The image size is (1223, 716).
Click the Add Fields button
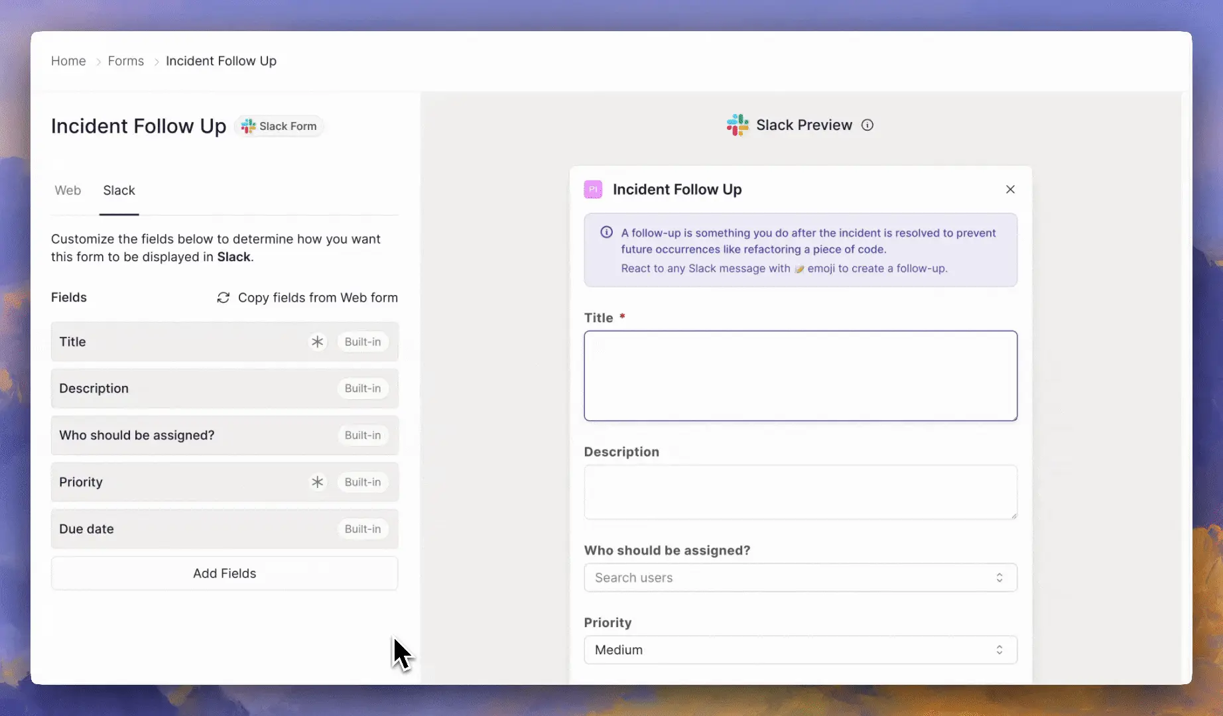tap(224, 573)
